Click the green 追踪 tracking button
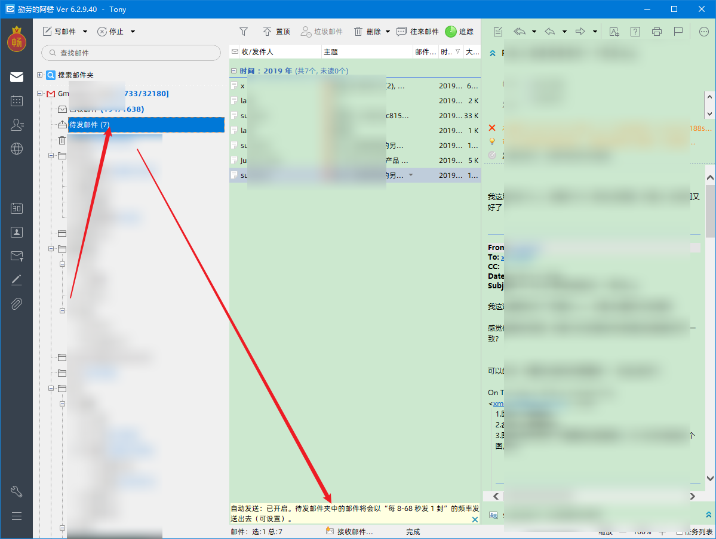Viewport: 716px width, 539px height. pyautogui.click(x=459, y=32)
